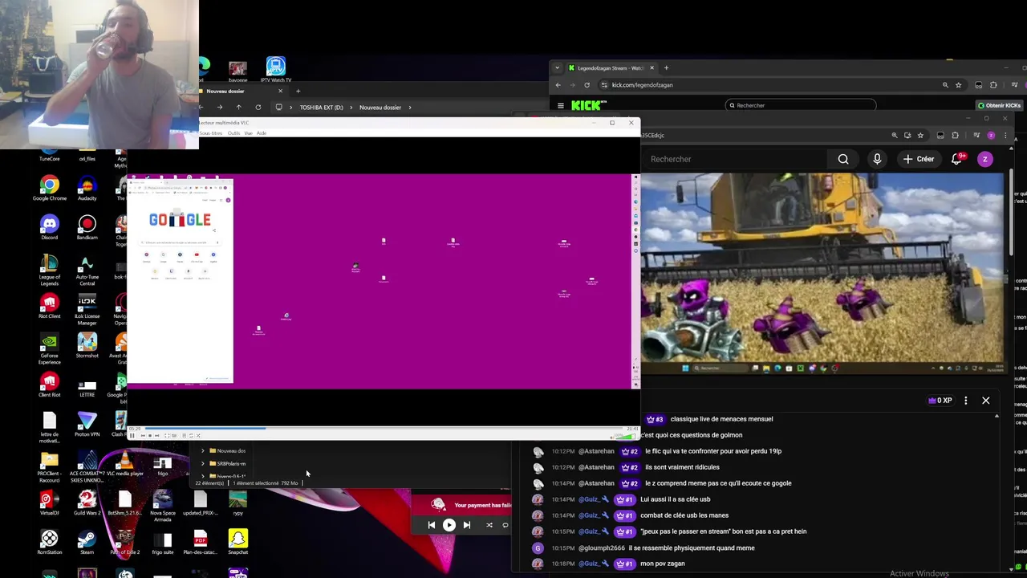Launch Stormshot desktop icon

87,346
